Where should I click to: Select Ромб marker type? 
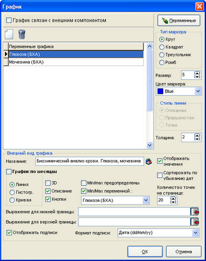point(161,62)
